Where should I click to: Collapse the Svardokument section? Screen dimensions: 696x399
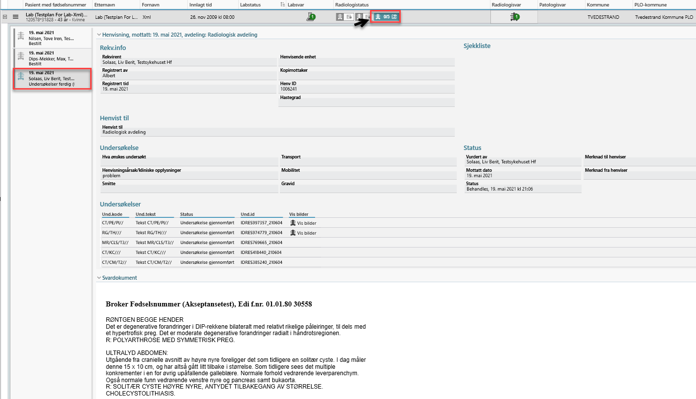click(99, 278)
